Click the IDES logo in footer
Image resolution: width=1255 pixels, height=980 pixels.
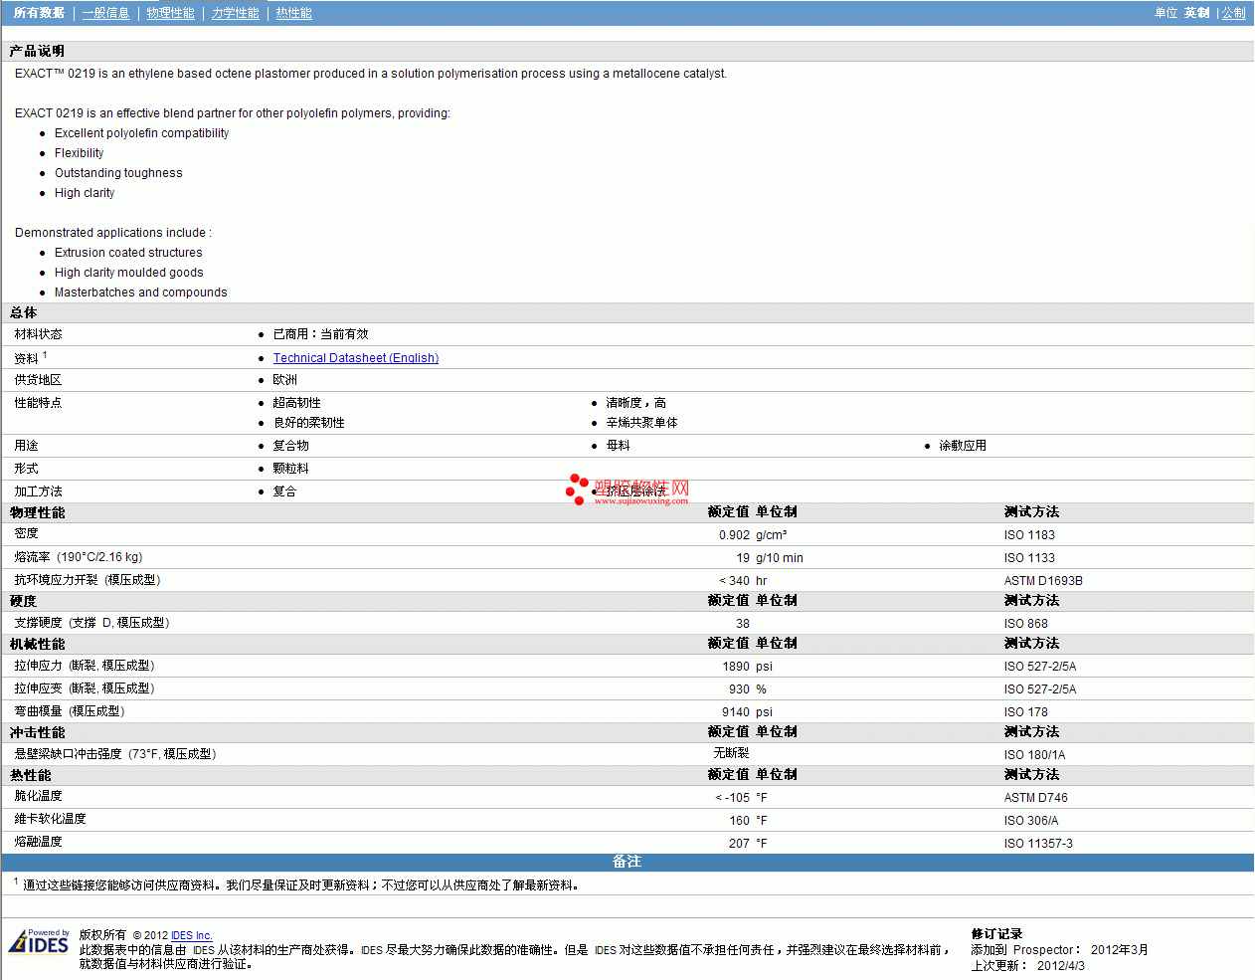[x=39, y=941]
